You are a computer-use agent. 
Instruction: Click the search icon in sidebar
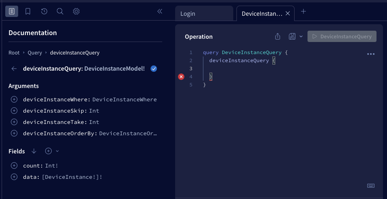pyautogui.click(x=60, y=11)
